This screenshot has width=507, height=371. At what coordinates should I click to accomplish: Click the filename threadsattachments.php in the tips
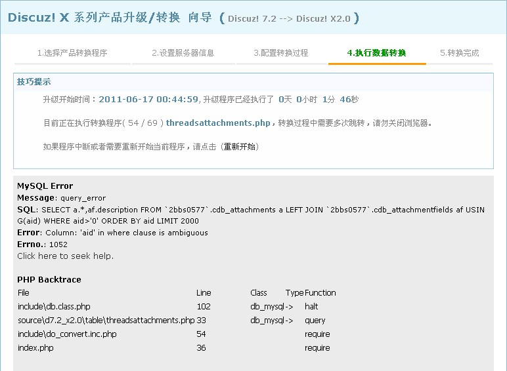pyautogui.click(x=218, y=123)
